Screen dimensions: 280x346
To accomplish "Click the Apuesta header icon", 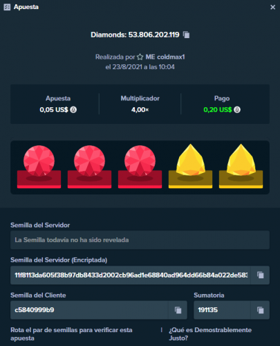I will tap(7, 7).
